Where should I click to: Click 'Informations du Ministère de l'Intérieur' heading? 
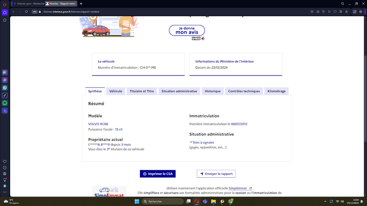click(224, 61)
